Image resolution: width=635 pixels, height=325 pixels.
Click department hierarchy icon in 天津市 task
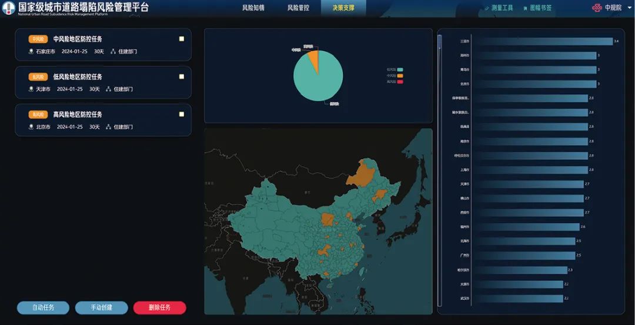[x=108, y=89]
